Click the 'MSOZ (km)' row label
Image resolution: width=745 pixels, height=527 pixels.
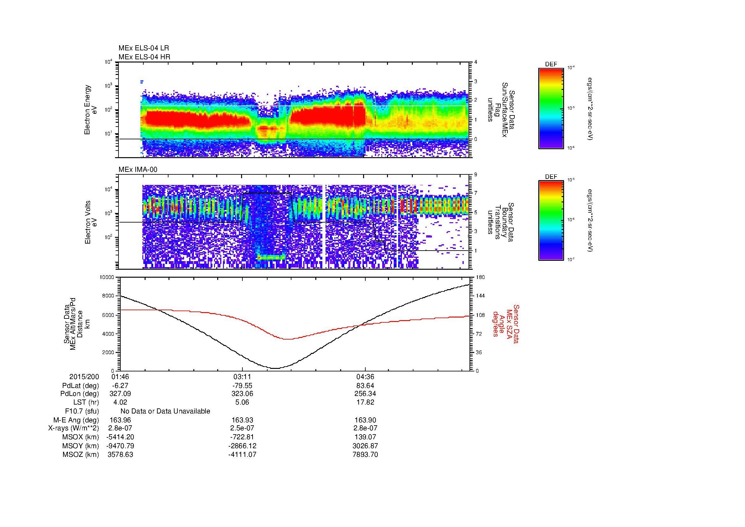(81, 455)
